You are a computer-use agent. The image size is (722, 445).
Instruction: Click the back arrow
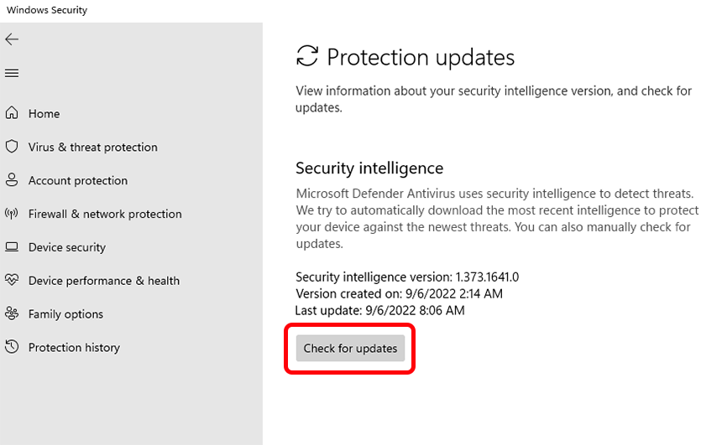click(12, 39)
